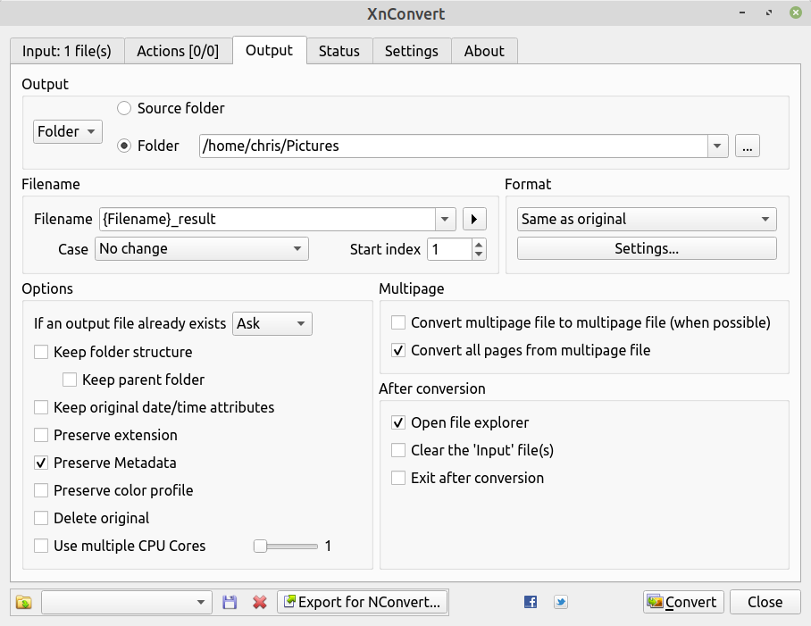Viewport: 811px width, 626px height.
Task: Open the Twitter share icon
Action: click(x=561, y=602)
